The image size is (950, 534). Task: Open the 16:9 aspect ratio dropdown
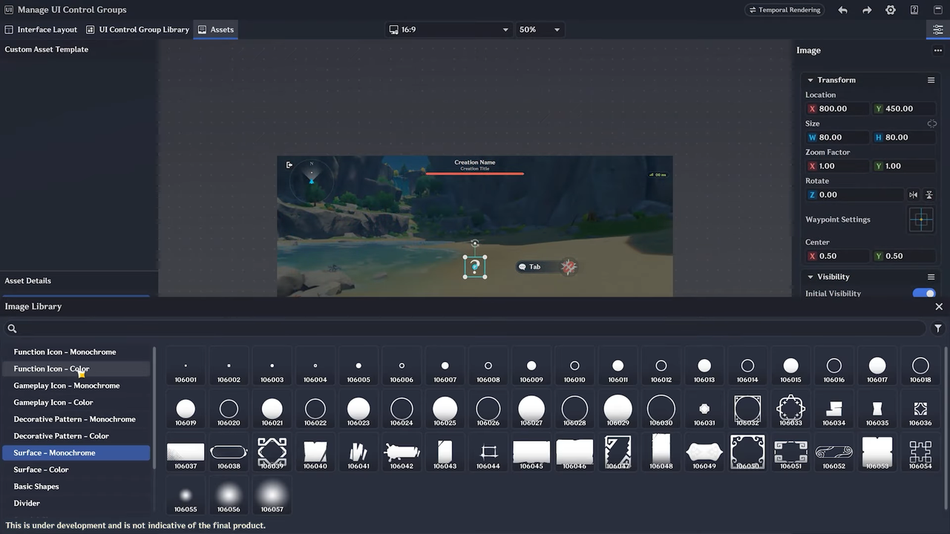(x=449, y=30)
